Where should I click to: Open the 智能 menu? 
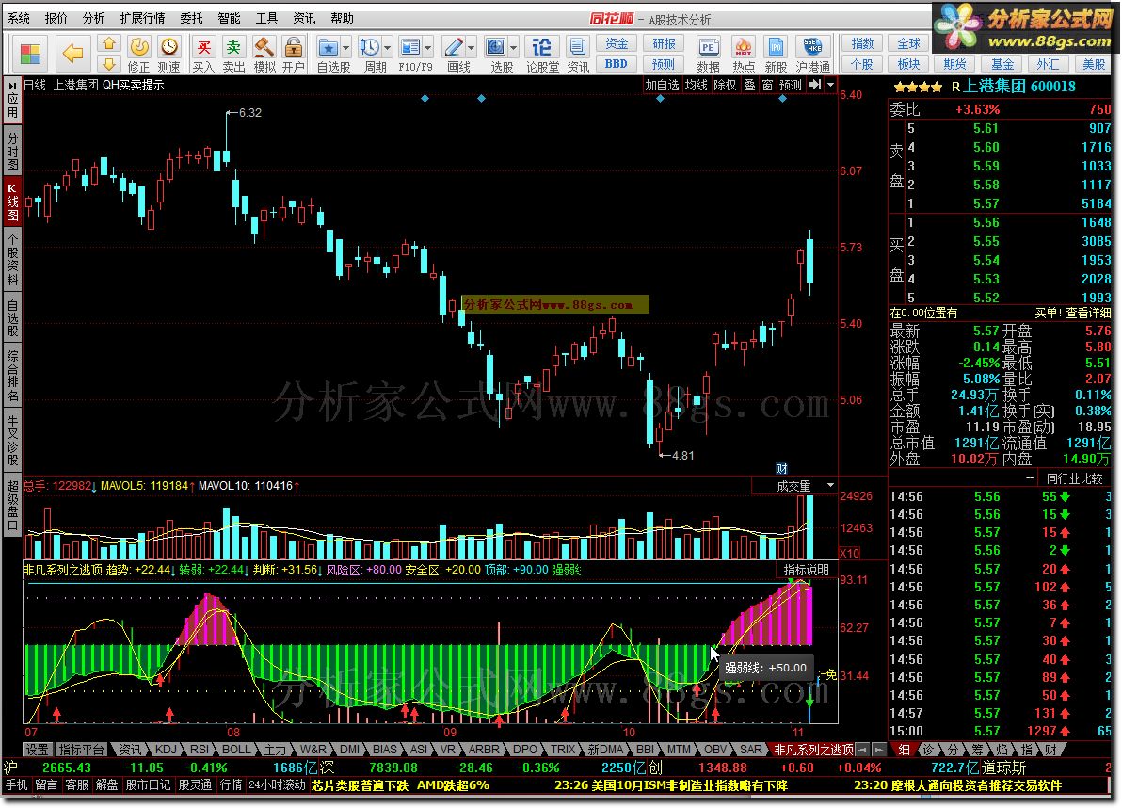coord(229,18)
